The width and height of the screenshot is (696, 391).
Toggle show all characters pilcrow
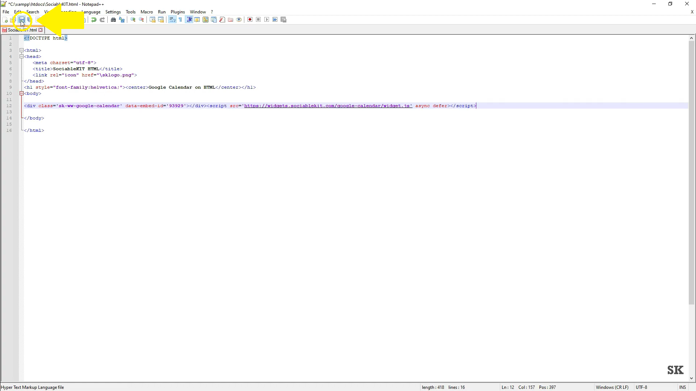181,20
